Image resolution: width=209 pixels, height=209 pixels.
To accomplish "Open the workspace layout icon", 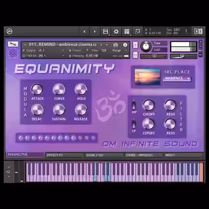I will [127, 32].
